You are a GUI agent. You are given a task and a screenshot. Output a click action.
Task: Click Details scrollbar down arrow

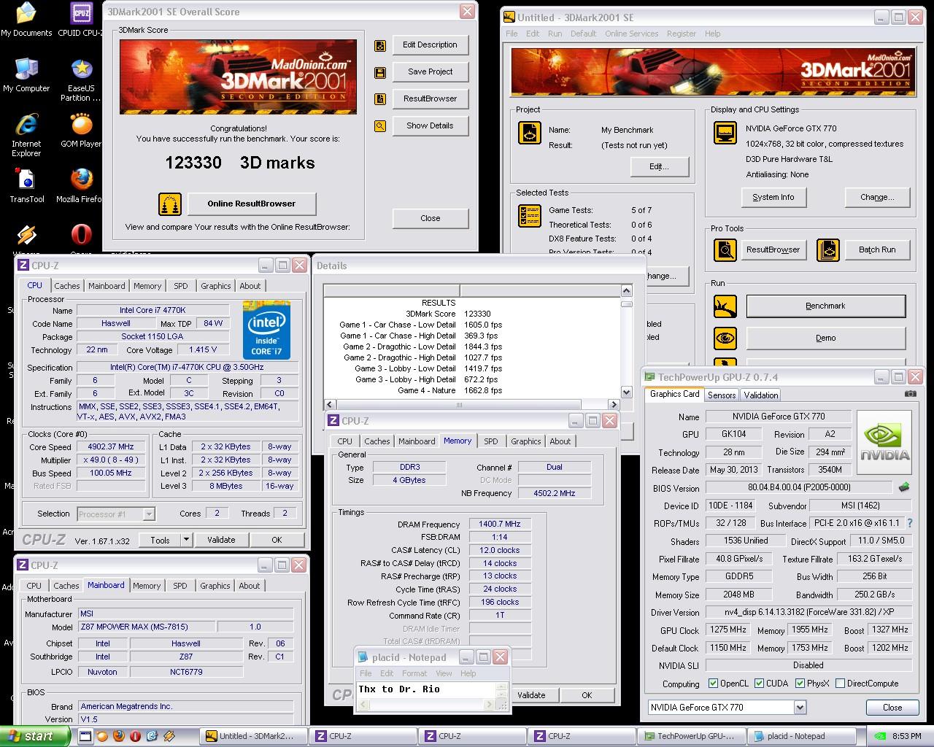[626, 392]
